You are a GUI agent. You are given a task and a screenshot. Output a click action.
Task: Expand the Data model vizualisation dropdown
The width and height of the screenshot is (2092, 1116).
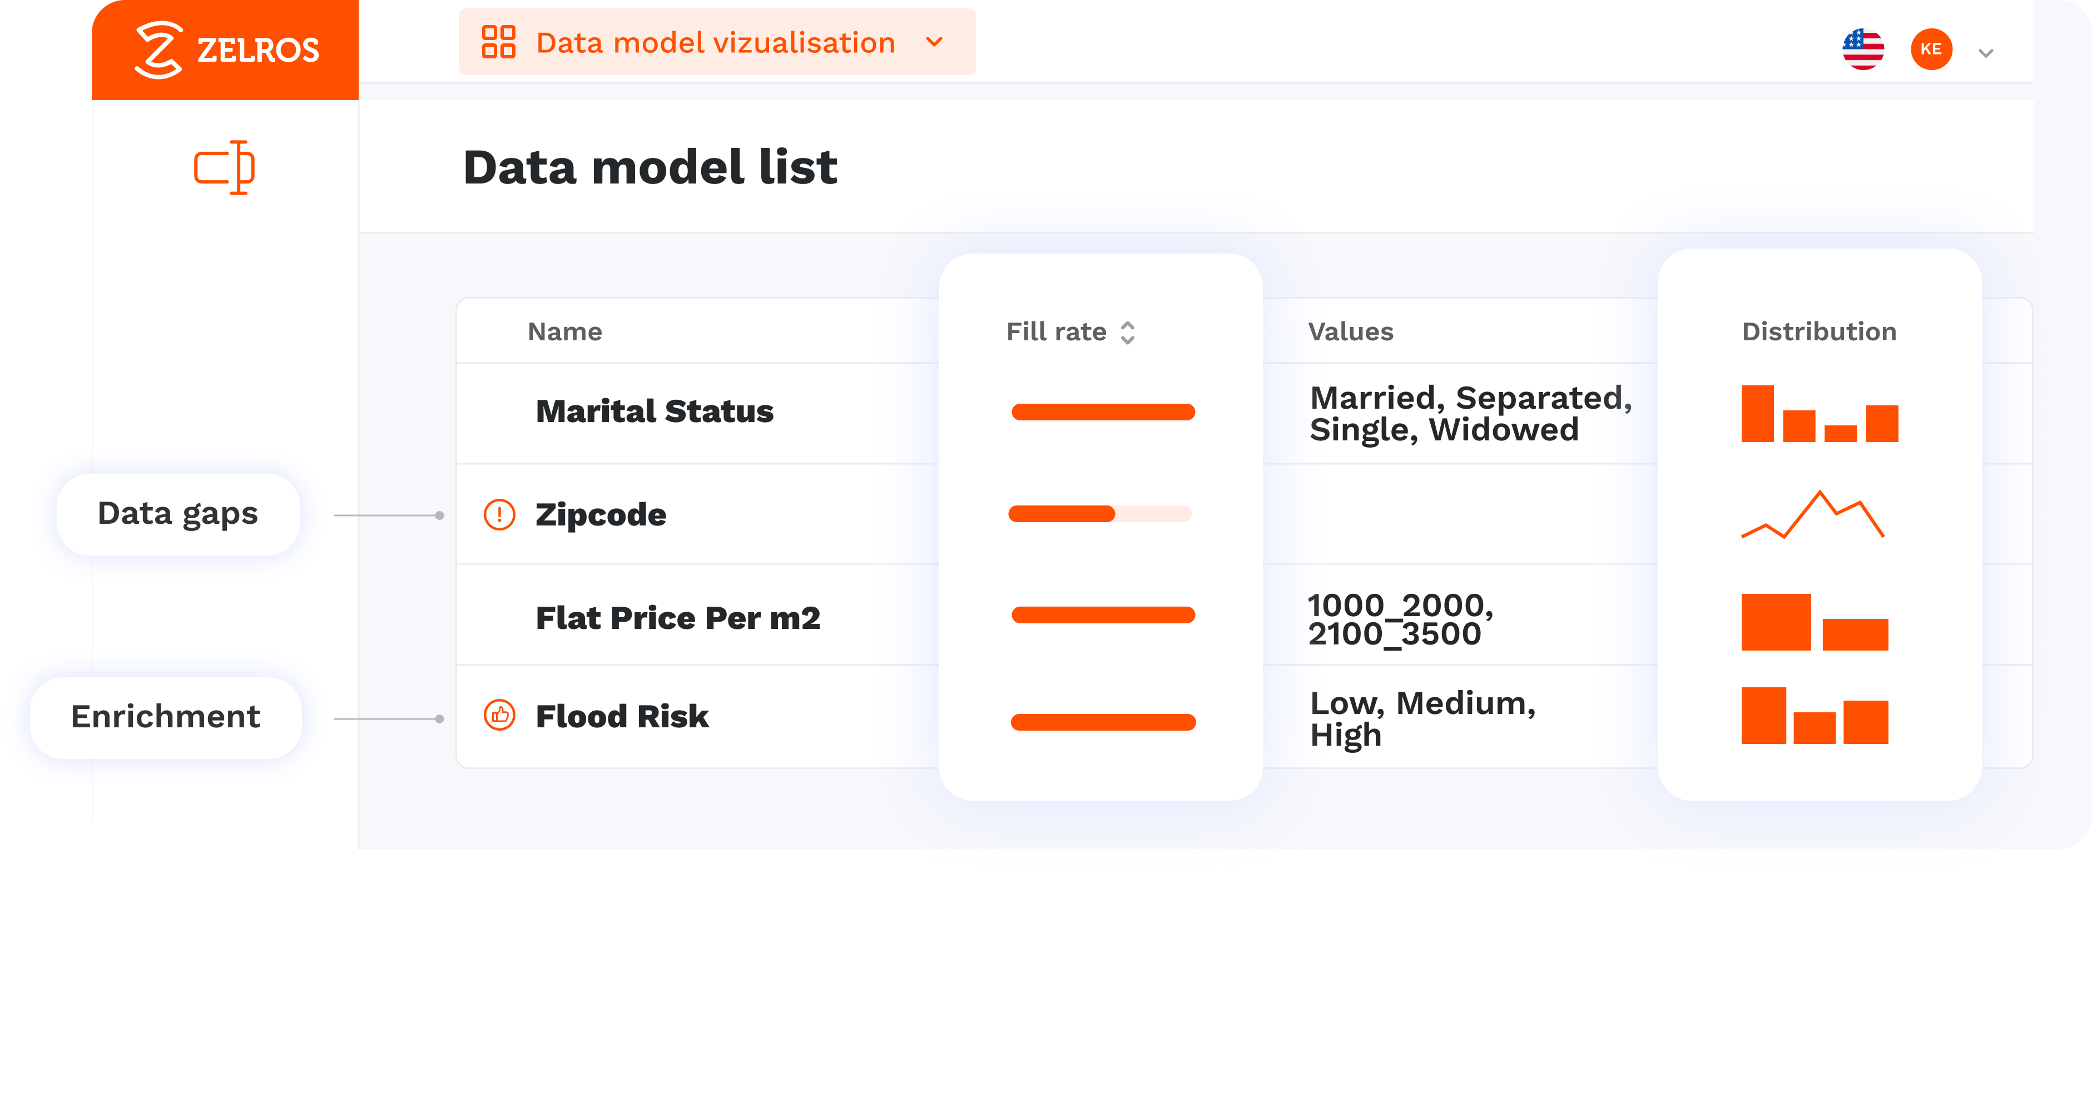[x=935, y=42]
